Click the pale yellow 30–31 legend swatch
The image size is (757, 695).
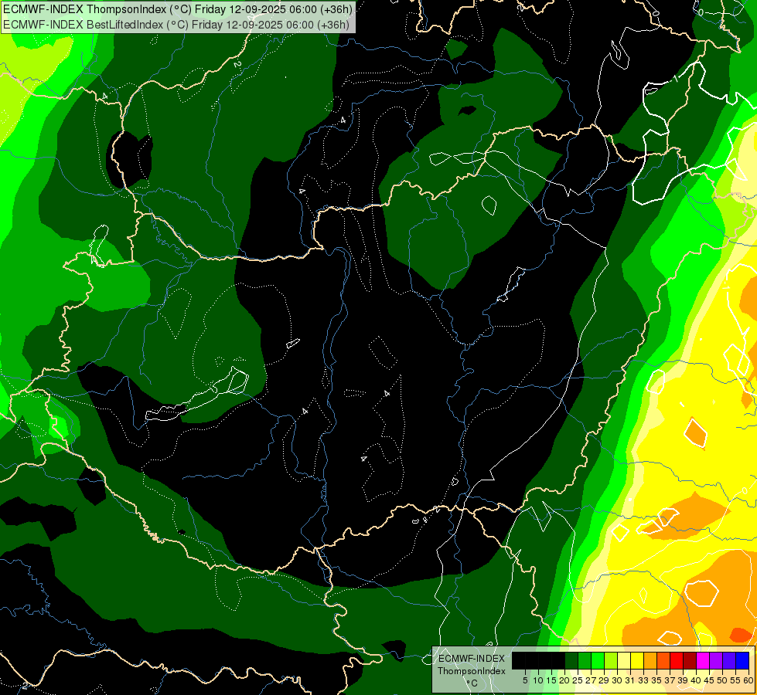coord(624,660)
